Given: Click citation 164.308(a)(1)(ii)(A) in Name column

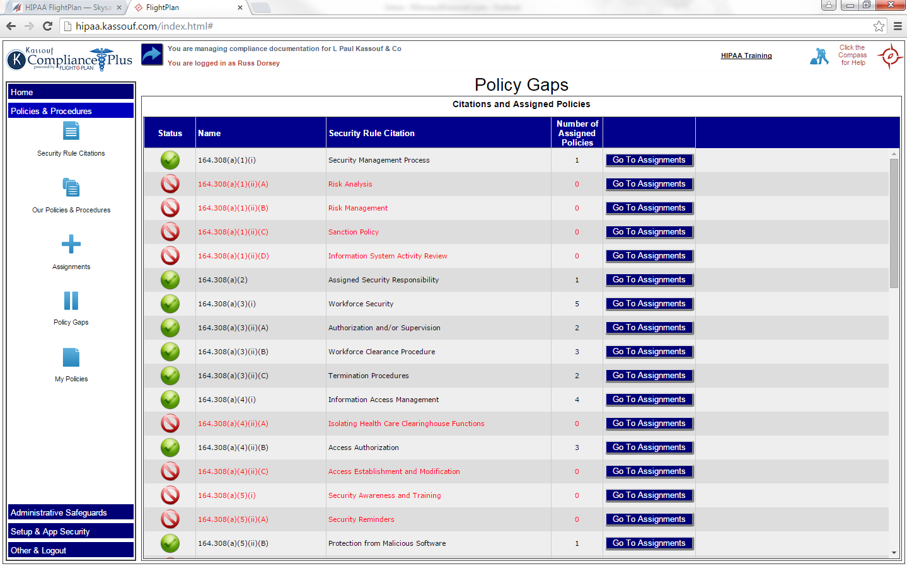Looking at the screenshot, I should tap(233, 184).
